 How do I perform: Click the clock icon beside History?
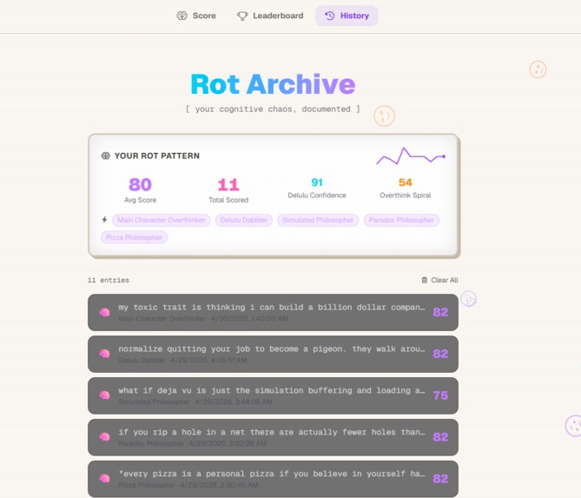pos(329,16)
